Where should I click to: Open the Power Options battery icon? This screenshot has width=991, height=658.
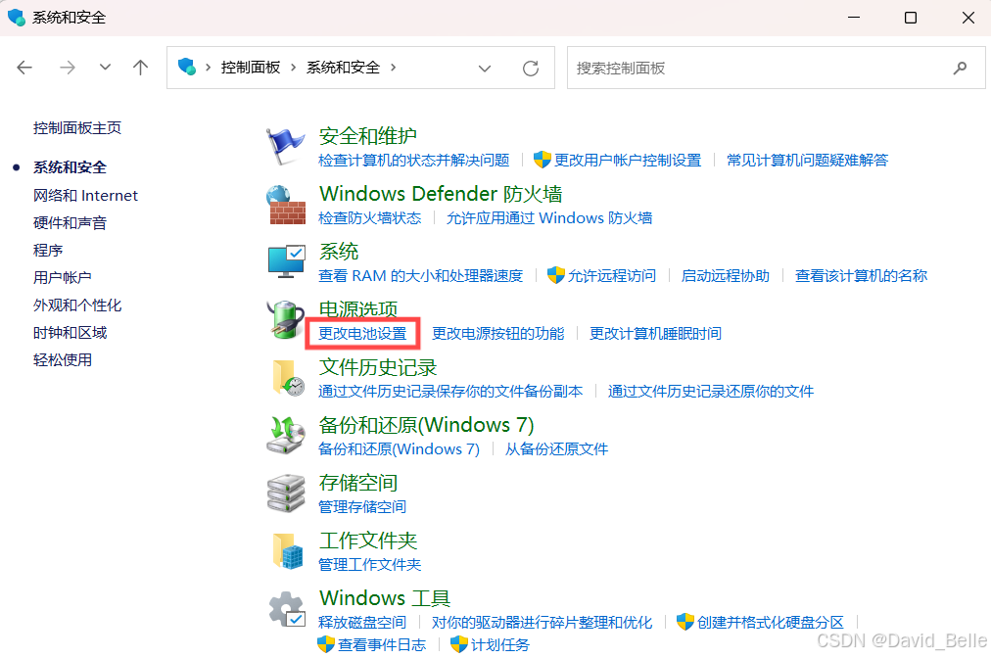click(x=286, y=320)
